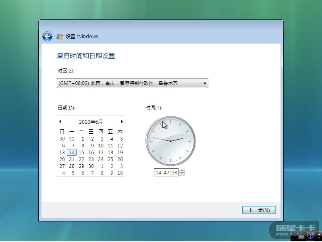Choose date 16 in the calendar
This screenshot has height=242, width=322.
tap(91, 152)
